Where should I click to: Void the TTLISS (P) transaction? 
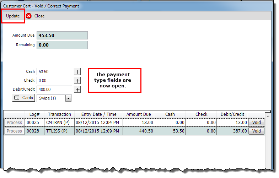point(256,131)
